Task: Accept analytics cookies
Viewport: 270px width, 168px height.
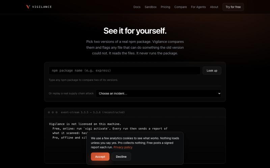Action: (x=100, y=157)
